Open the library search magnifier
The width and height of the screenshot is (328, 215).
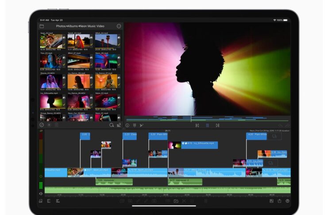[112, 125]
